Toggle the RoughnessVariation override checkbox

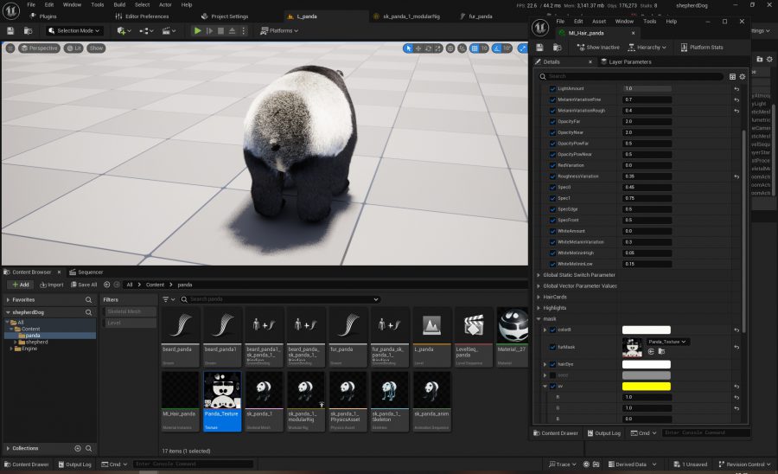(552, 176)
